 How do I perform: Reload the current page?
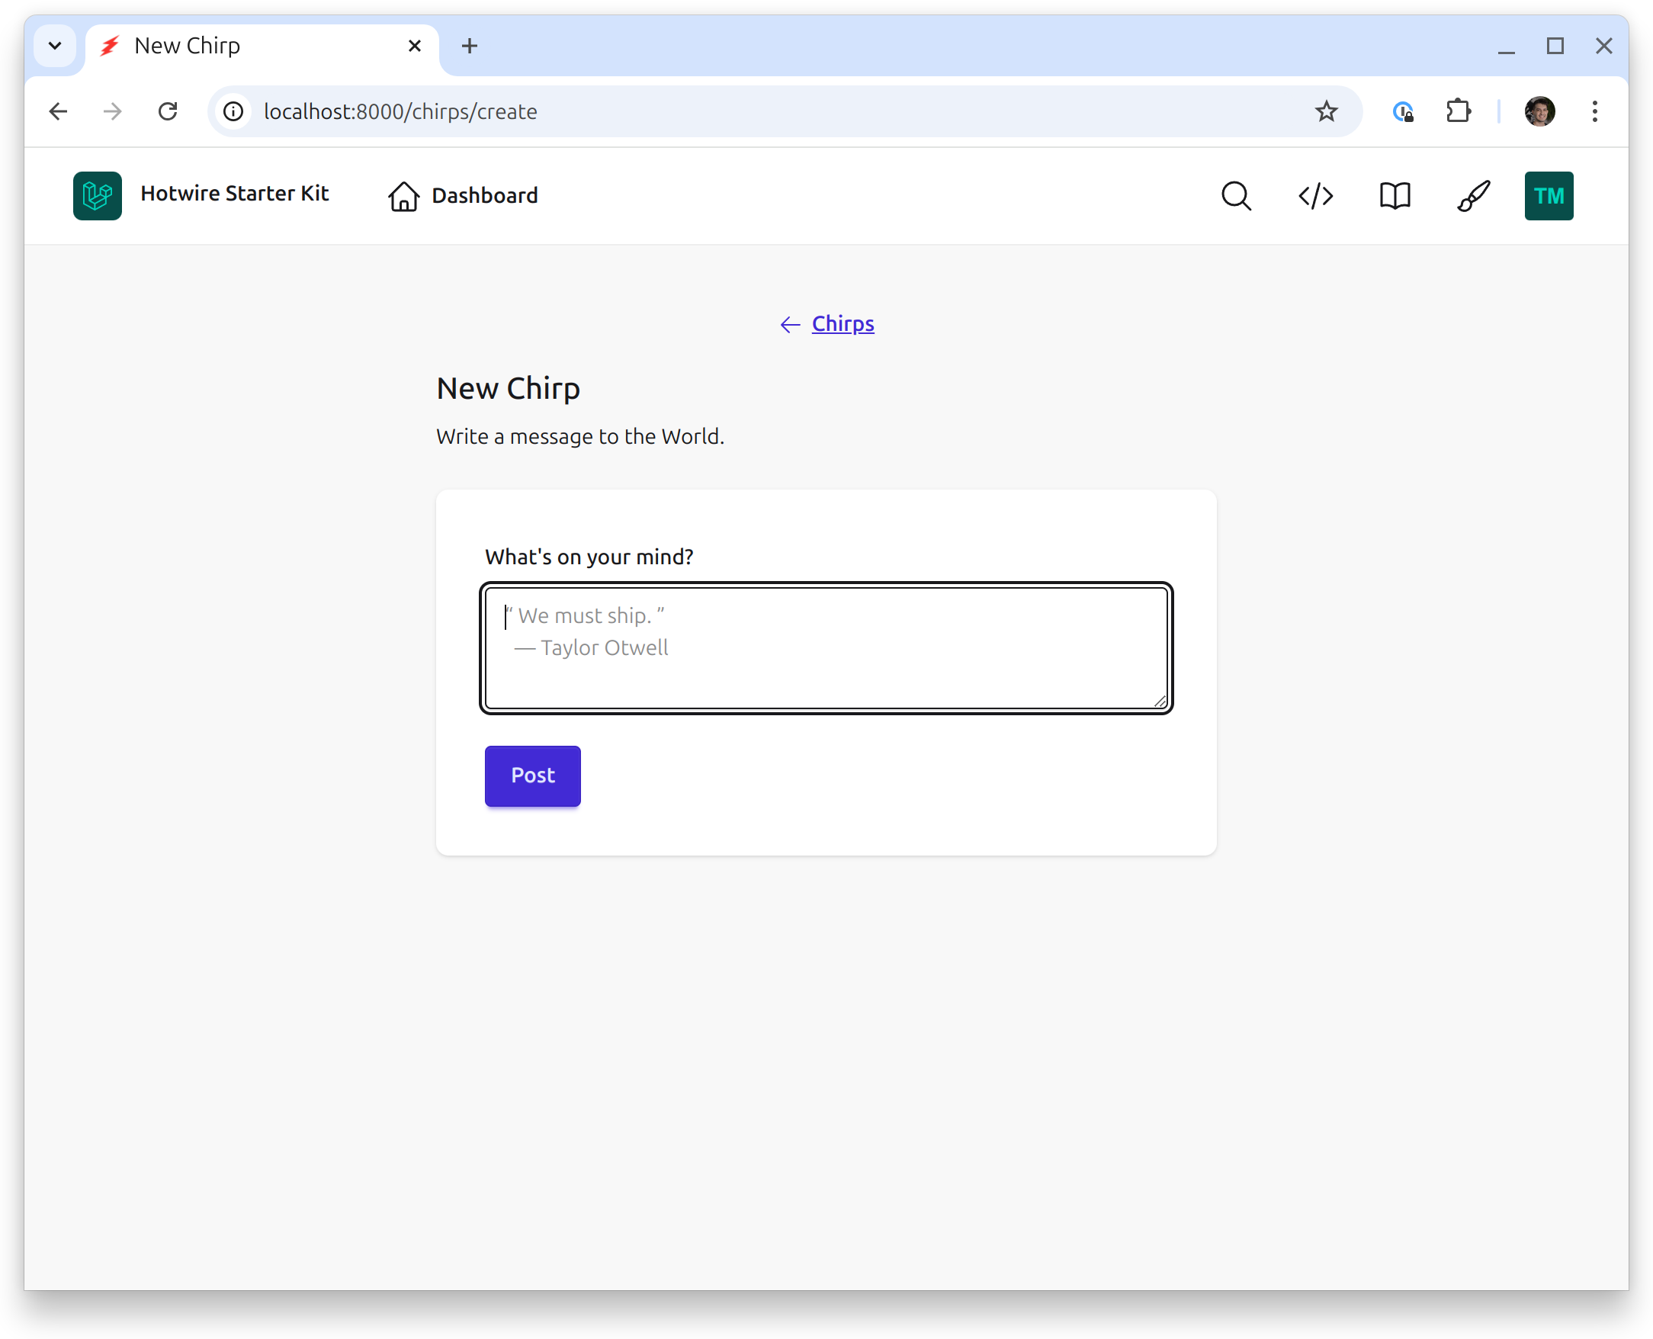[169, 111]
